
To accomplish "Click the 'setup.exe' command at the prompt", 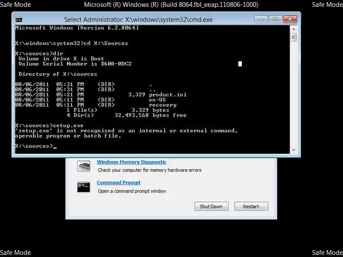I will [x=68, y=126].
